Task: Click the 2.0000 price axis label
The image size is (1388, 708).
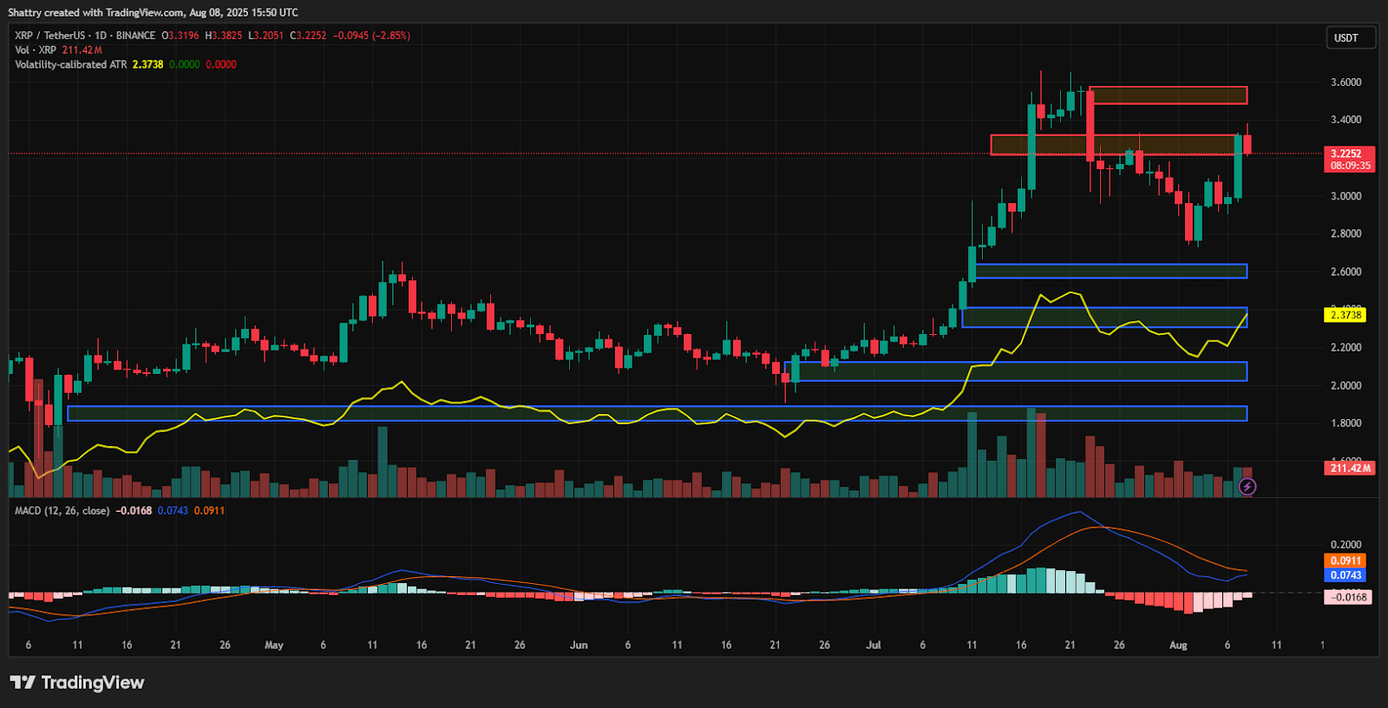Action: pyautogui.click(x=1345, y=385)
